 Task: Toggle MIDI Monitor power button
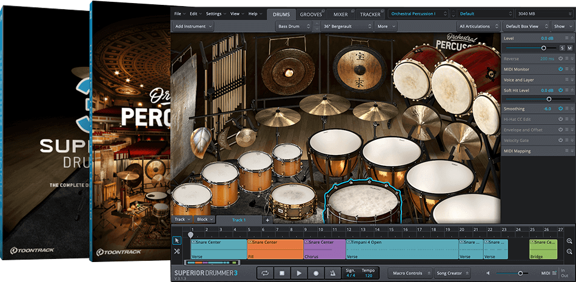pyautogui.click(x=561, y=69)
